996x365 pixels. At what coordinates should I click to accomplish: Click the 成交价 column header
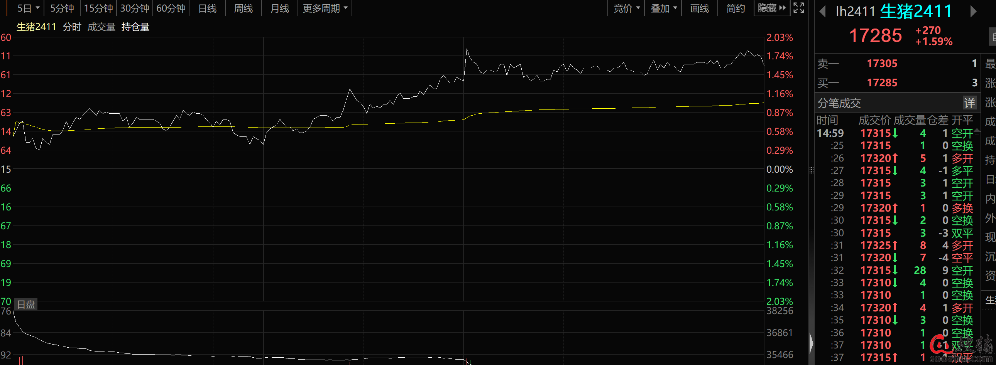874,121
